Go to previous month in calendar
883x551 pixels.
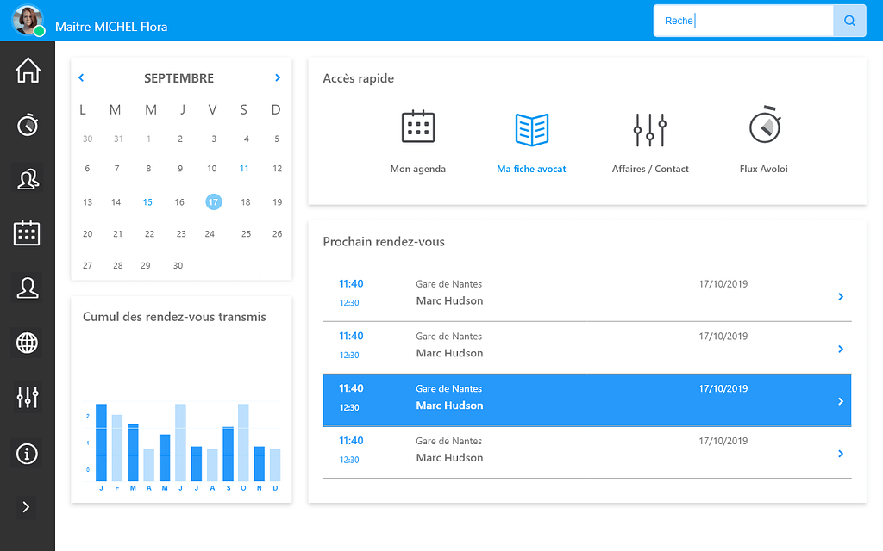[x=81, y=78]
